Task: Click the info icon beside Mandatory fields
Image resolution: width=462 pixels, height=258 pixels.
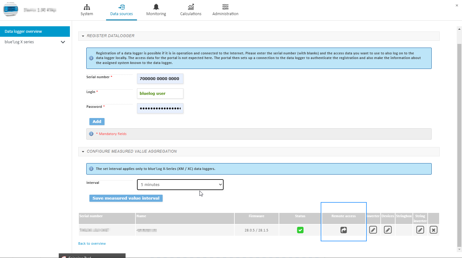Action: click(x=91, y=134)
